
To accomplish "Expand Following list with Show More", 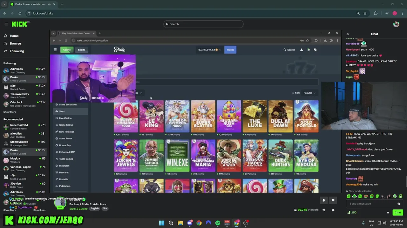I will (x=10, y=112).
